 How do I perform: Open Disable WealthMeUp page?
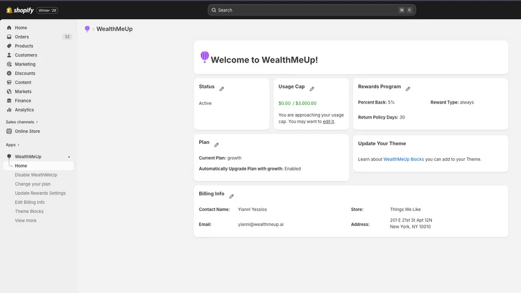[36, 175]
